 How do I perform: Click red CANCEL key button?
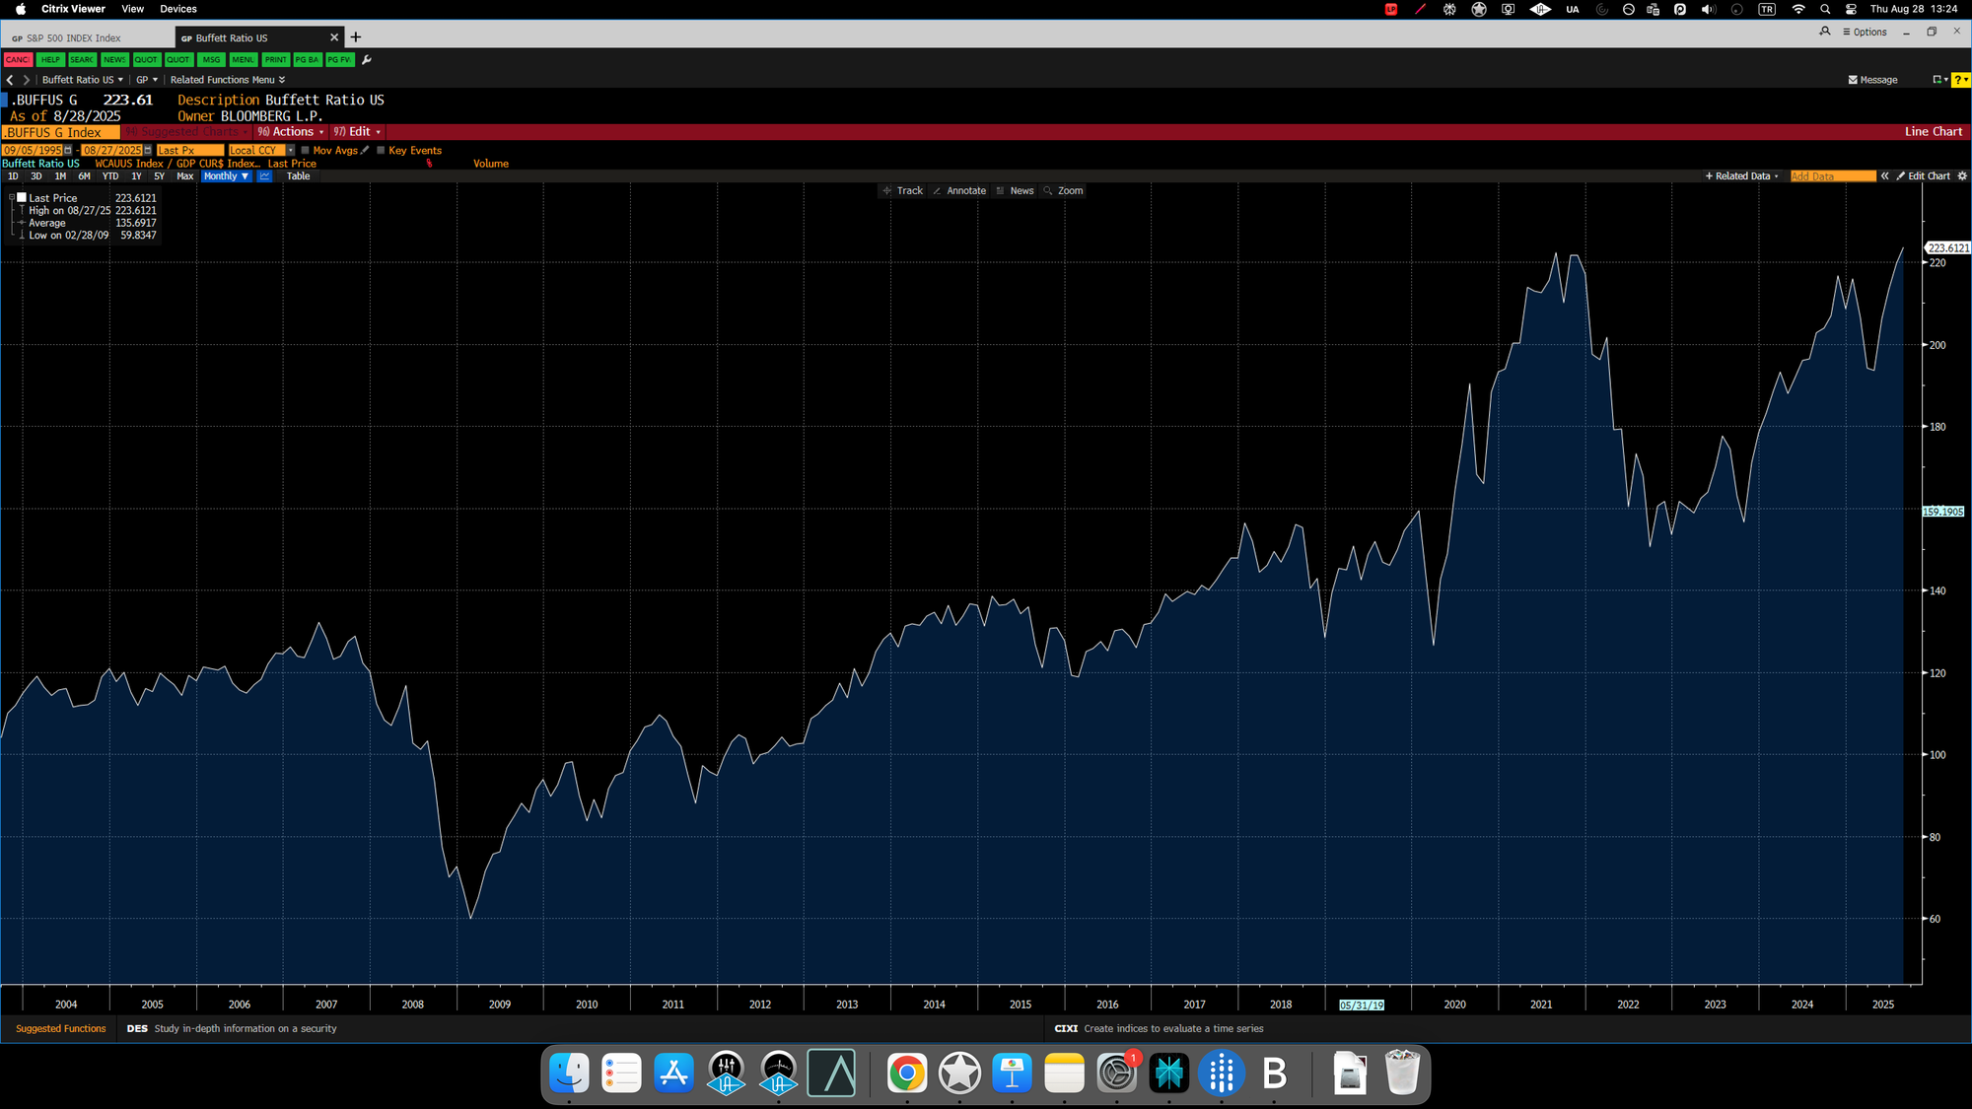pyautogui.click(x=18, y=60)
